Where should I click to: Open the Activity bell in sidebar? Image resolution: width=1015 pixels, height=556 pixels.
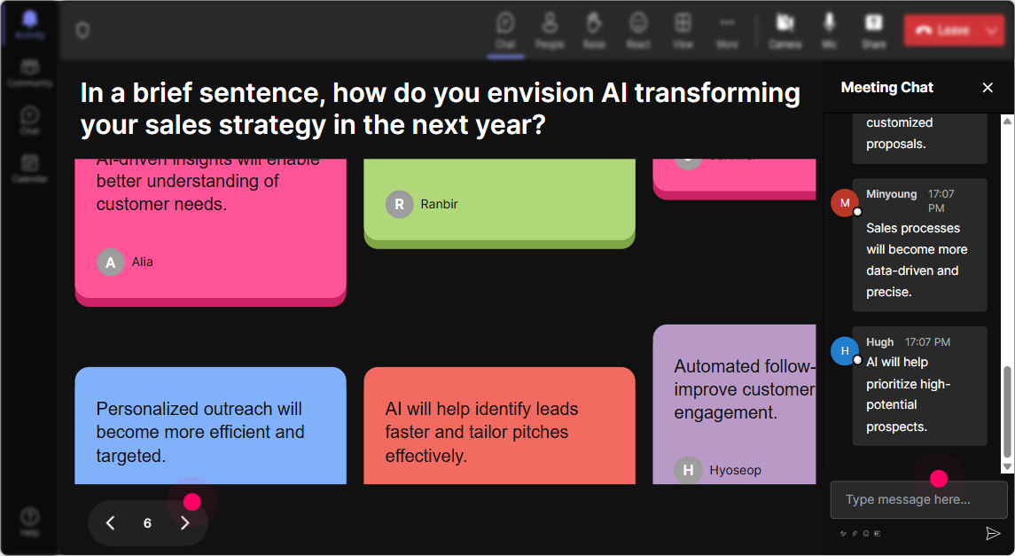click(x=30, y=25)
